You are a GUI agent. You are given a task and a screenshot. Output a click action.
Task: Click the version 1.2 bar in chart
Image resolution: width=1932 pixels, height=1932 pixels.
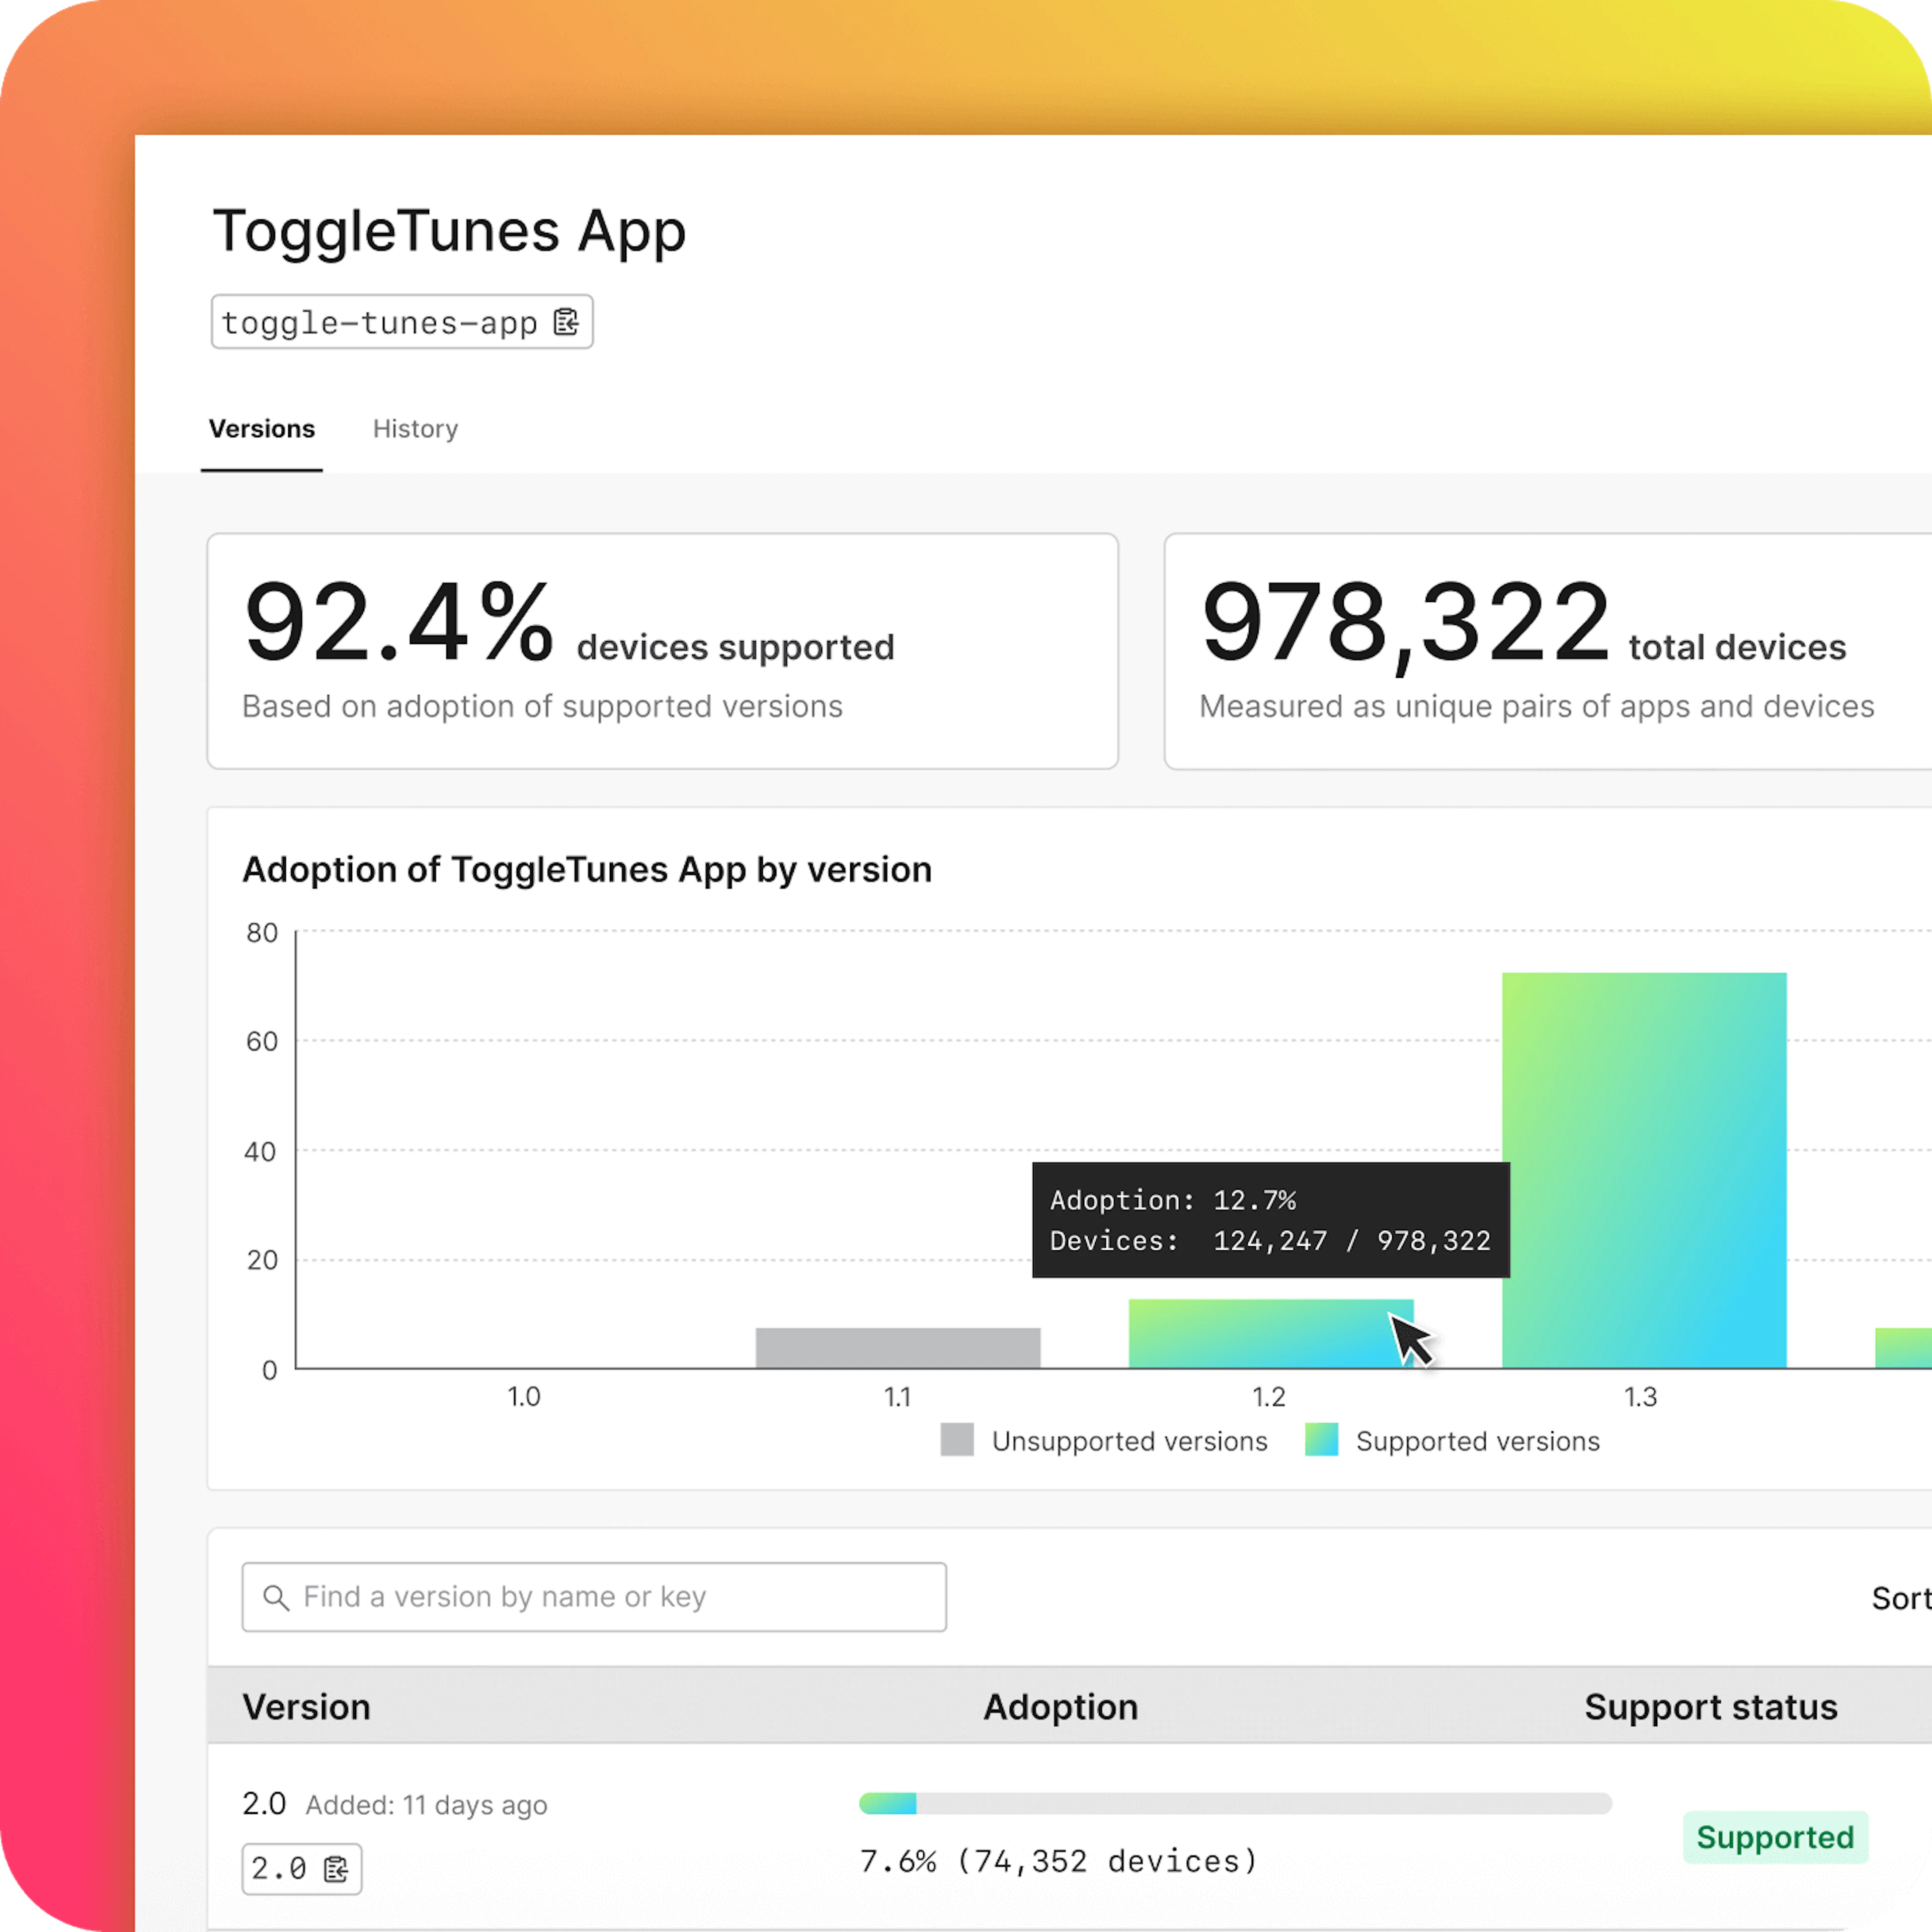point(1260,1335)
